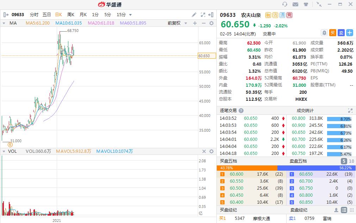
Task: Collapse the VOL indicator dropdown arrow
Action: tap(4, 151)
